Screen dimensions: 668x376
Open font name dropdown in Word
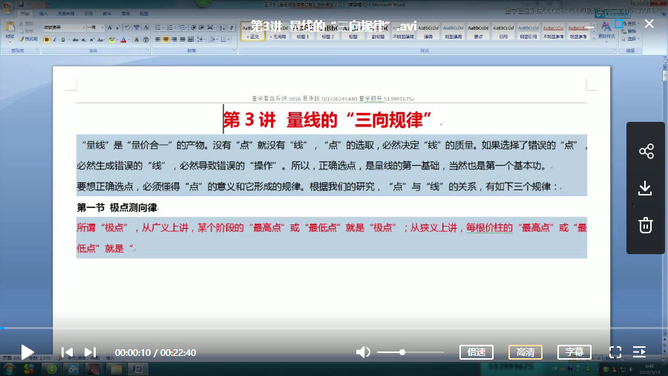coord(83,27)
